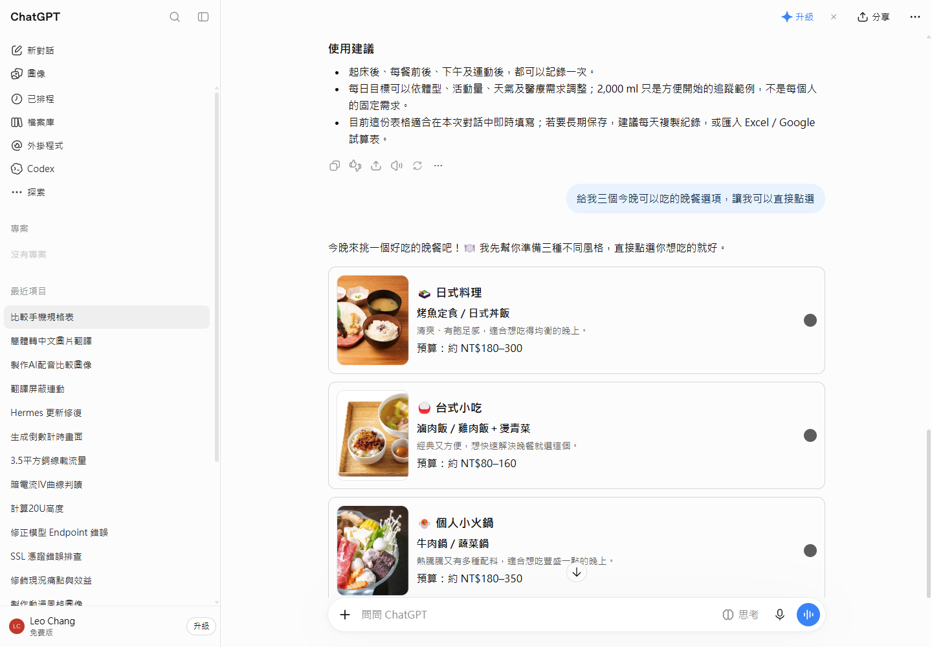Image resolution: width=932 pixels, height=647 pixels.
Task: Dismiss the top upgrade prompt with X
Action: click(834, 17)
